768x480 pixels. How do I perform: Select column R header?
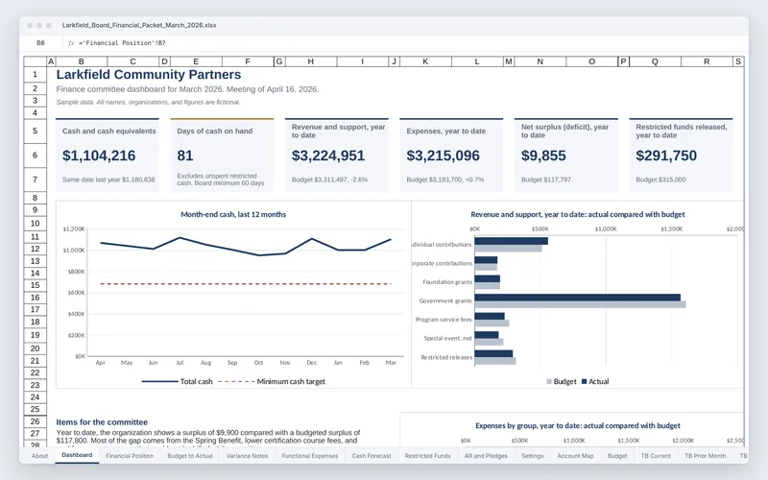pyautogui.click(x=707, y=61)
